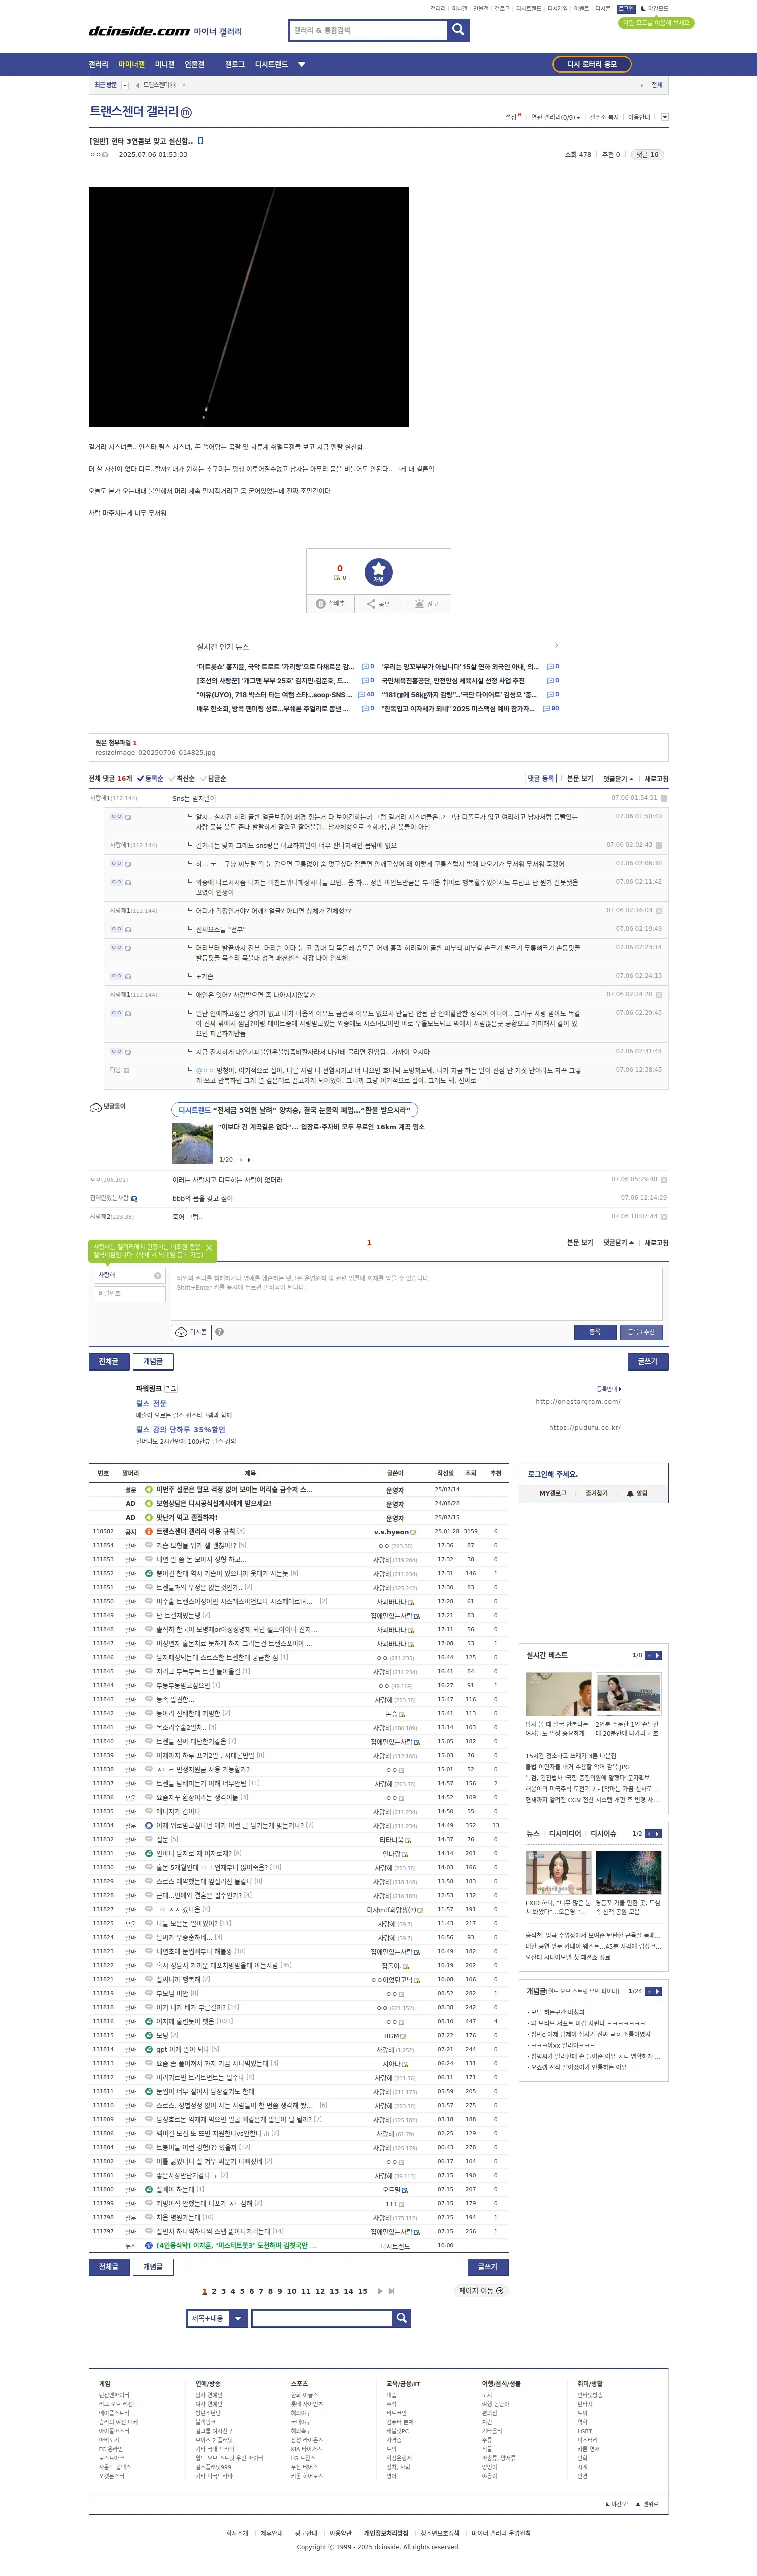This screenshot has height=2576, width=757.
Task: Switch to the 디시이슈 tab in side panel
Action: pyautogui.click(x=603, y=1834)
